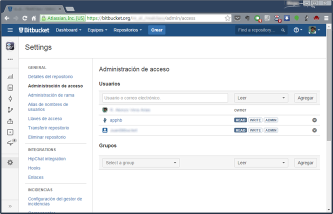Open the Branches icon in sidebar
The image size is (333, 214).
coord(10,110)
